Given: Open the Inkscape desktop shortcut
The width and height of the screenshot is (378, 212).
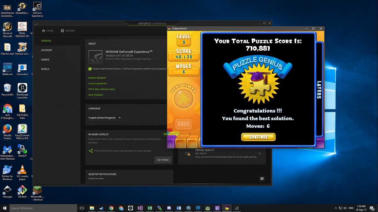Looking at the screenshot, I should [x=7, y=190].
